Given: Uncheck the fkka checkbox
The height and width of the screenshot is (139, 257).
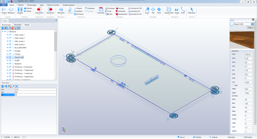Looking at the screenshot, I should point(233,96).
